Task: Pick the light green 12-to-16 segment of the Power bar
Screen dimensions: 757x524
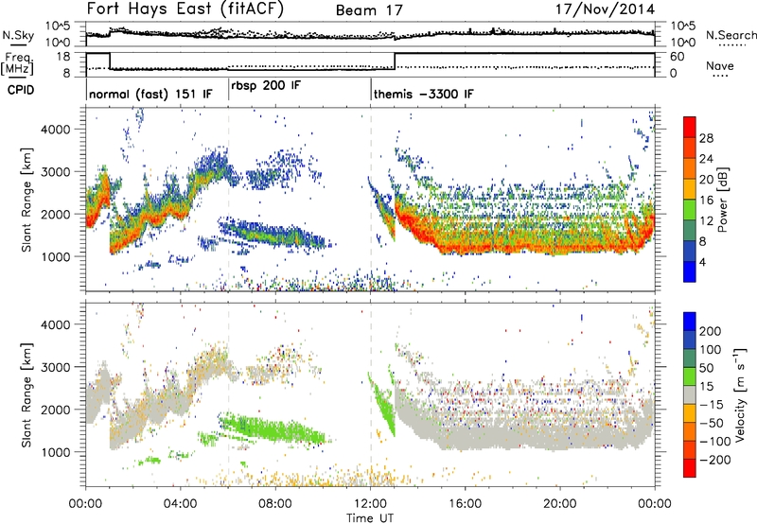Action: 690,210
